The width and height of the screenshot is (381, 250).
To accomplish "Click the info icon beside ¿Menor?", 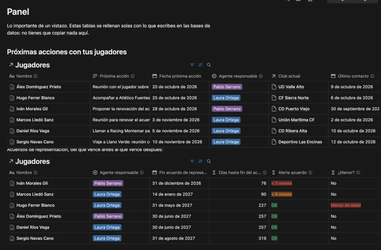I will 358,173.
